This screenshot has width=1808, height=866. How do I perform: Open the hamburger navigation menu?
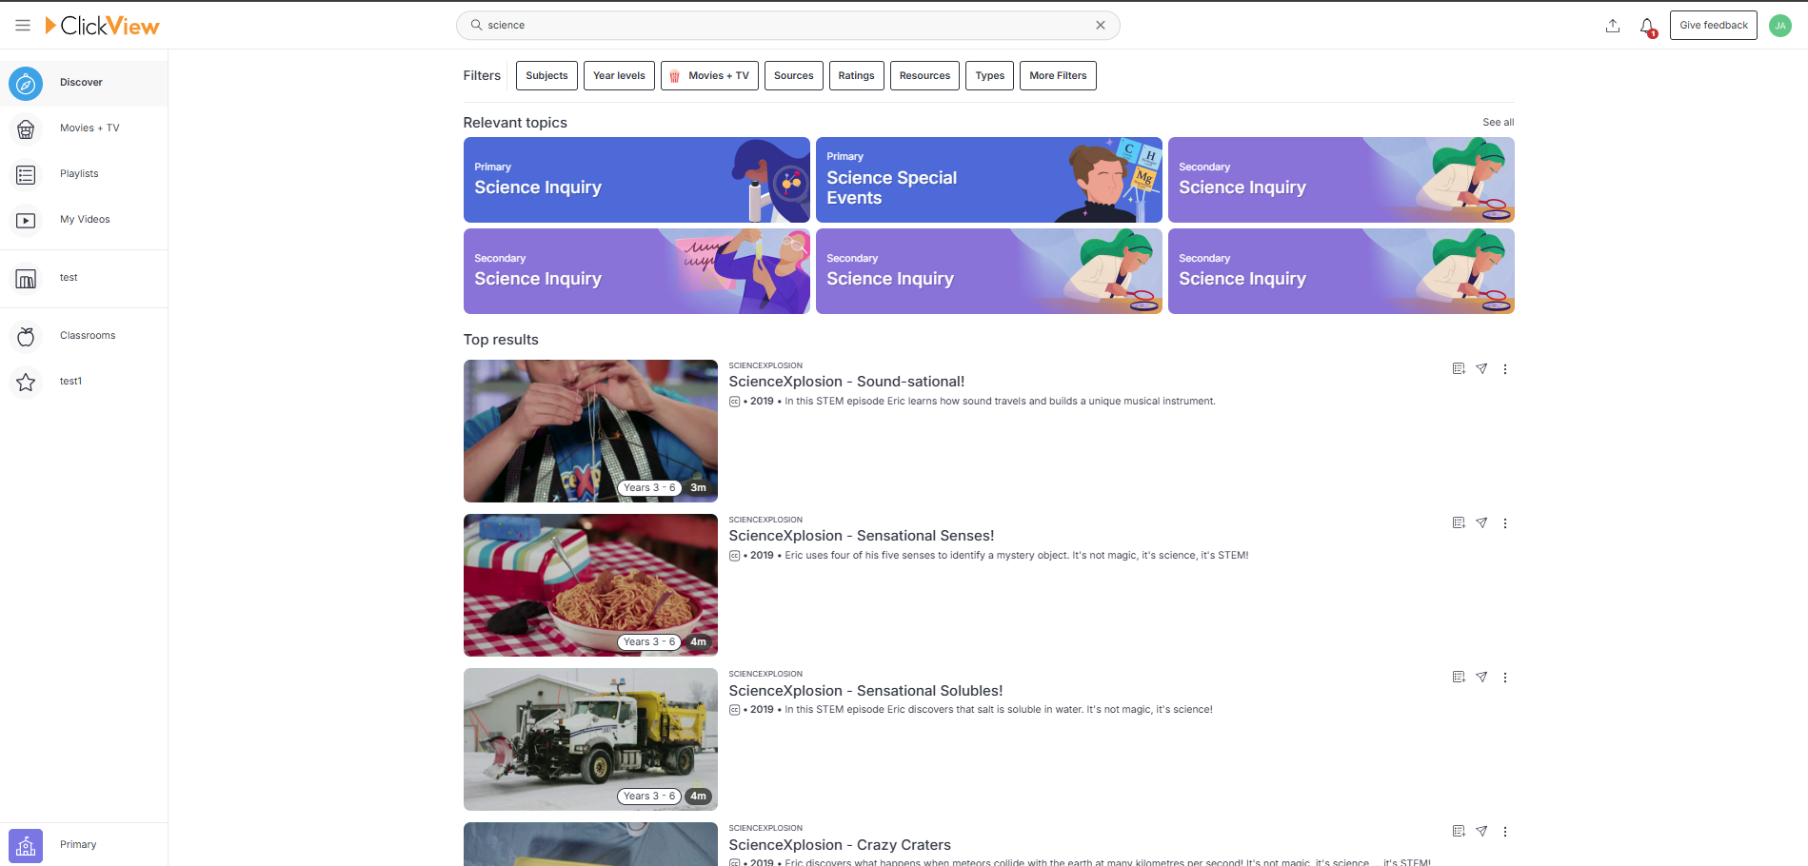pyautogui.click(x=23, y=26)
